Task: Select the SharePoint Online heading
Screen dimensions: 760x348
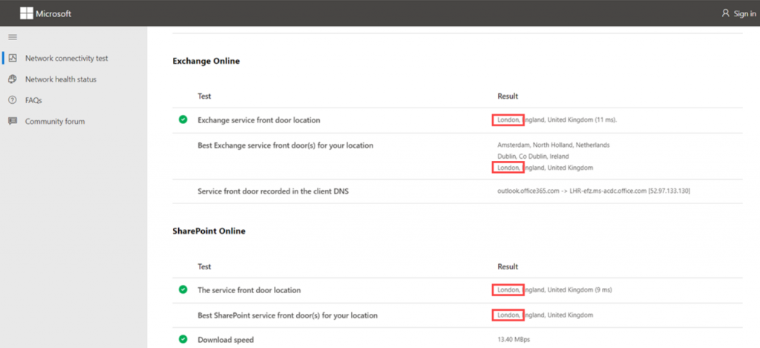Action: (209, 232)
